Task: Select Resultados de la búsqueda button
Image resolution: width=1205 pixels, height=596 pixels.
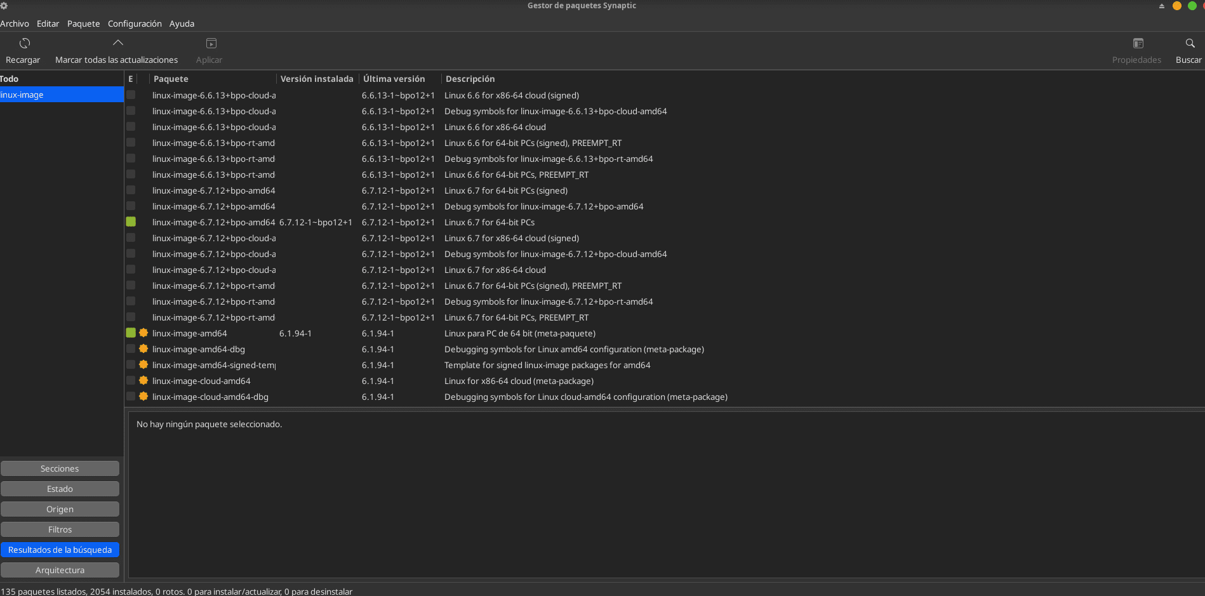Action: [x=60, y=550]
